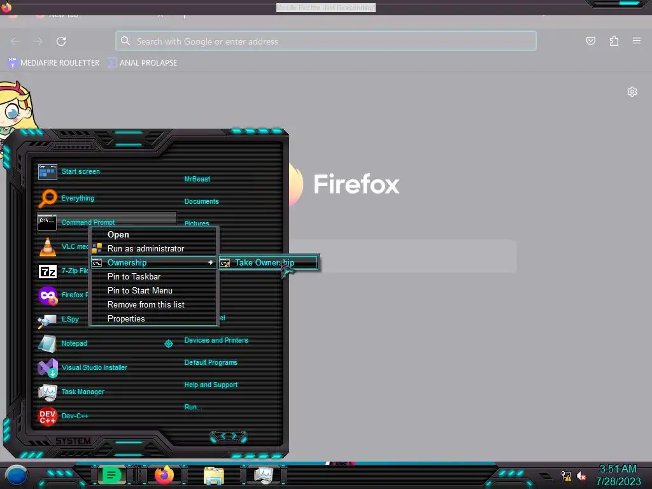This screenshot has width=652, height=489.
Task: Click the right arrow at start menu bottom
Action: coord(234,436)
